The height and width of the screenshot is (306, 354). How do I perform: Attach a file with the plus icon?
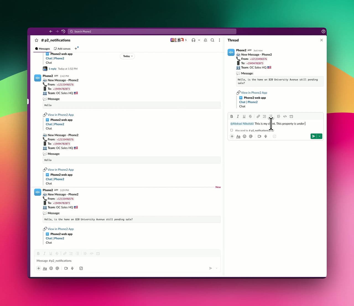click(x=232, y=136)
